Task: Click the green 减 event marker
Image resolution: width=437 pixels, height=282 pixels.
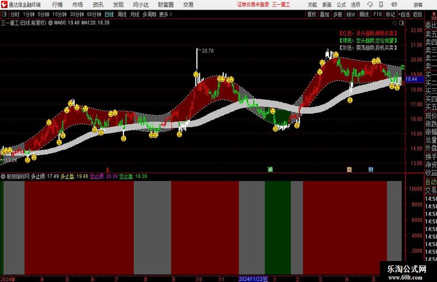Action: point(271,169)
